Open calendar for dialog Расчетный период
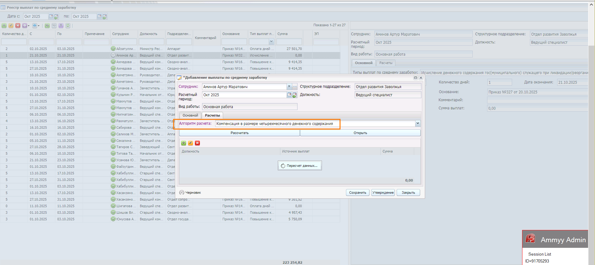Image resolution: width=595 pixels, height=265 pixels. point(289,95)
